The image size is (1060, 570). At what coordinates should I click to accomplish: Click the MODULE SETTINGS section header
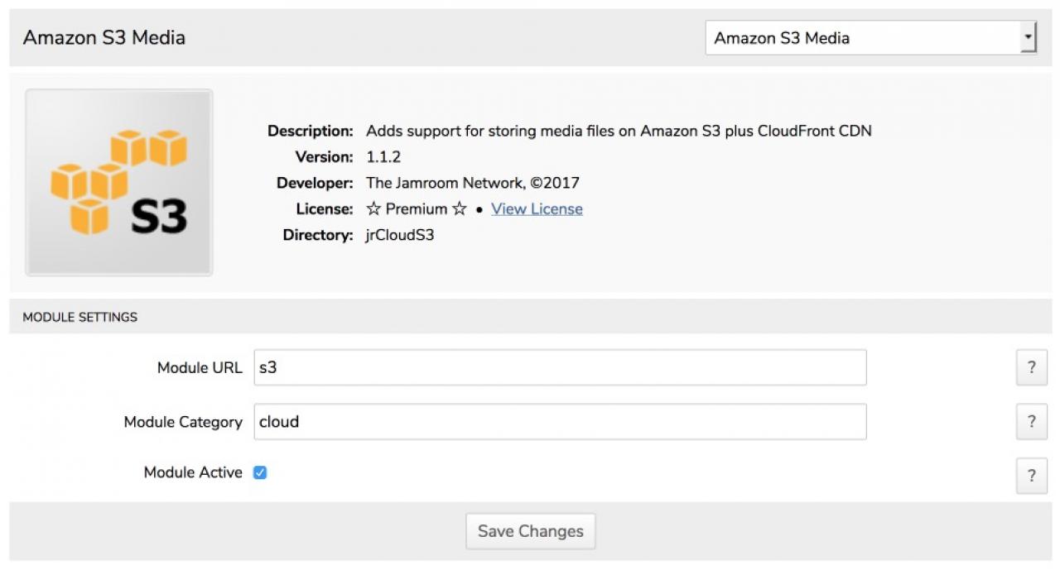(x=80, y=317)
